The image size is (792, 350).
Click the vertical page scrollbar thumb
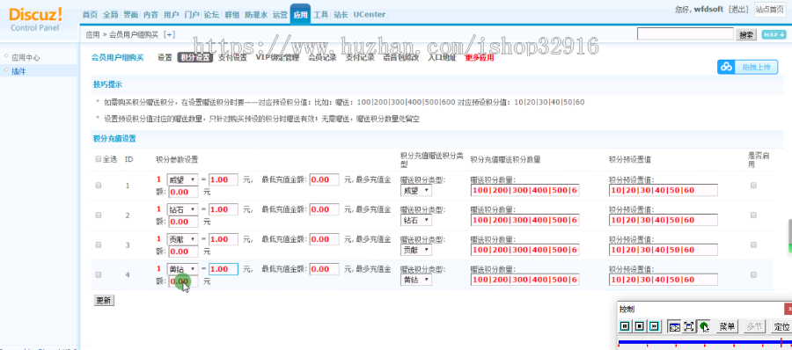pos(789,236)
